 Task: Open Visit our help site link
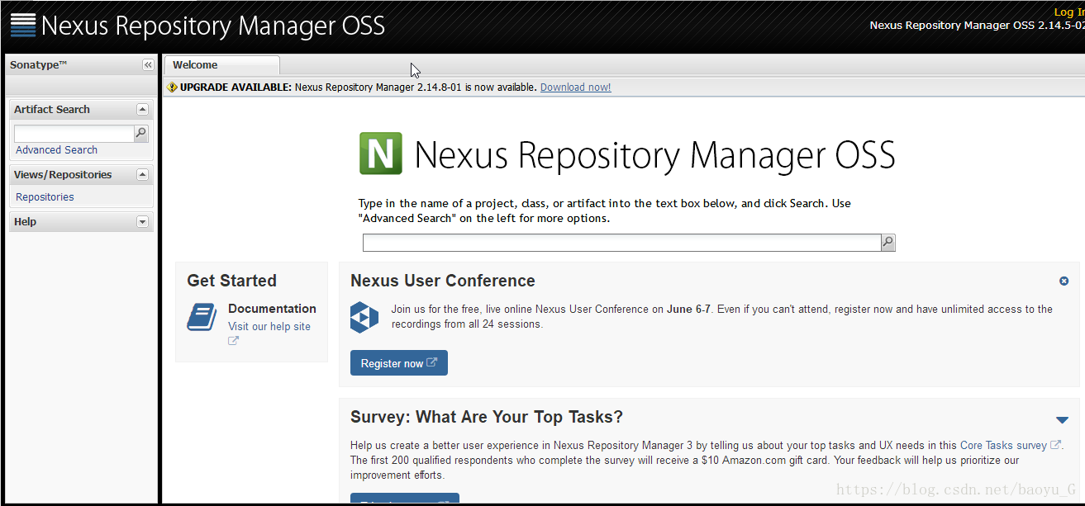pos(269,327)
